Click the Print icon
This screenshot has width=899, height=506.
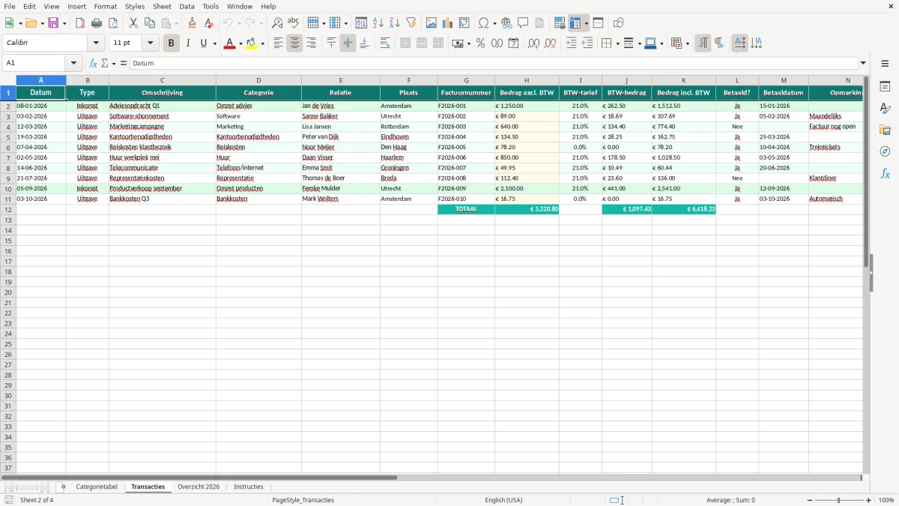point(97,23)
